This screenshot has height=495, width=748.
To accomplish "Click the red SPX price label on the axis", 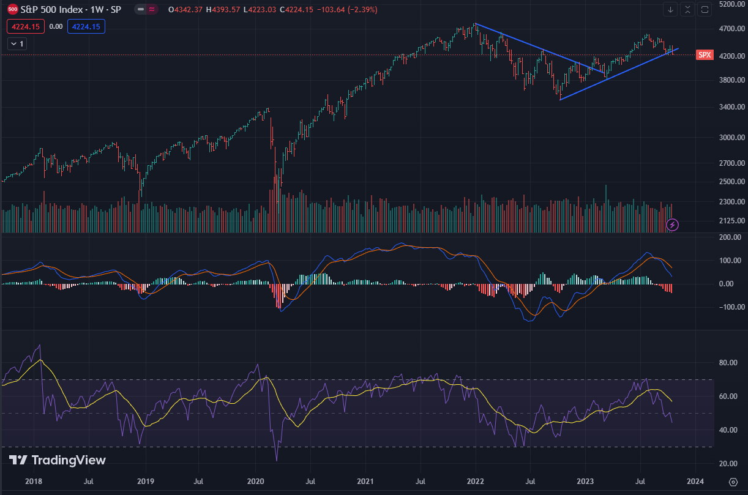I will coord(704,54).
